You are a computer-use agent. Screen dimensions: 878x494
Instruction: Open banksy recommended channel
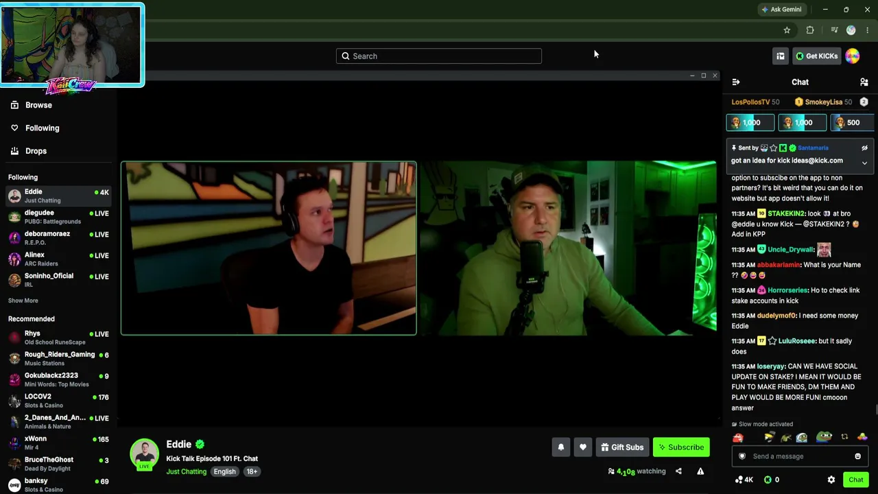(x=58, y=485)
